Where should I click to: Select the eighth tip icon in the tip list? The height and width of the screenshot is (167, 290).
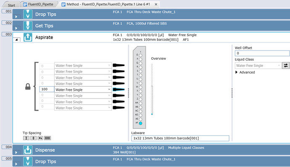click(119, 108)
